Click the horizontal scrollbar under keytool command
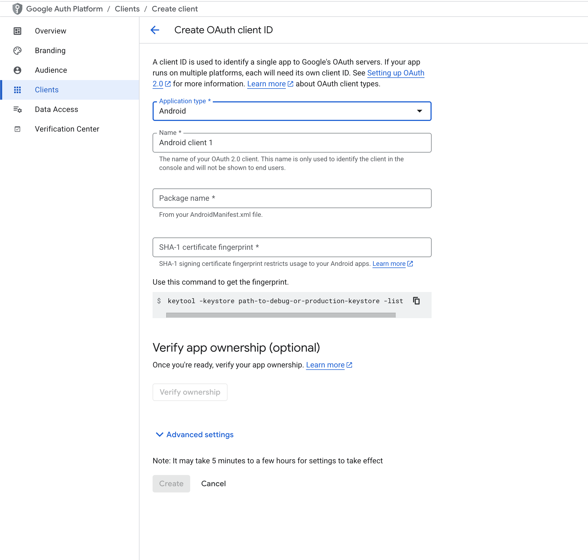The image size is (588, 560). [281, 315]
